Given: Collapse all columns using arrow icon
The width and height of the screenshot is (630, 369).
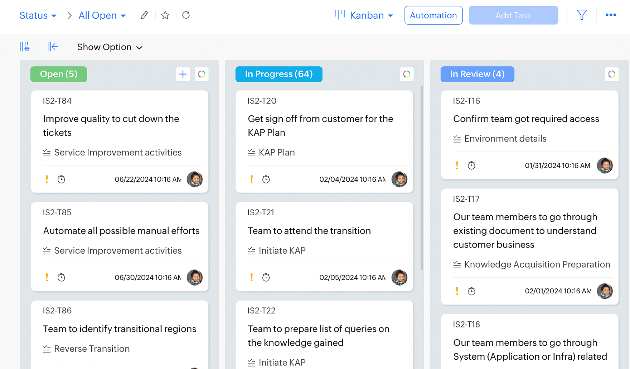Looking at the screenshot, I should click(x=53, y=47).
